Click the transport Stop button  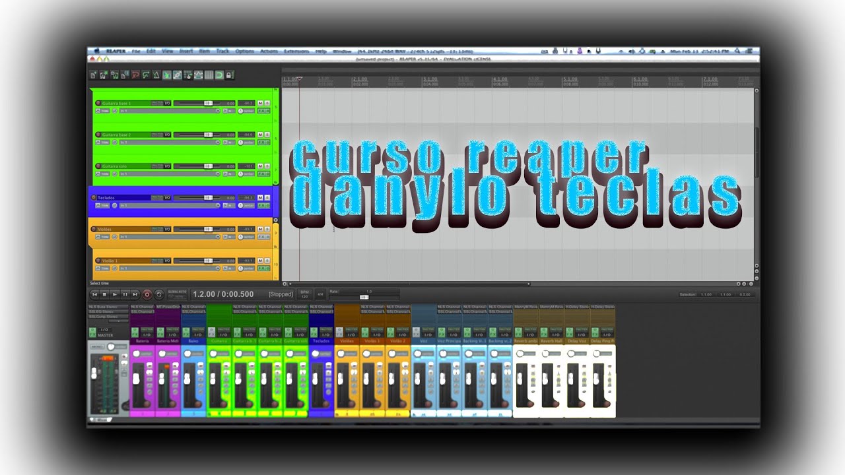click(x=104, y=294)
